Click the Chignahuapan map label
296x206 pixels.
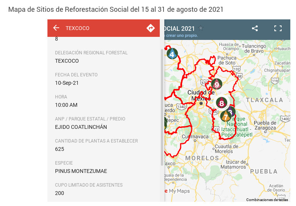click(x=277, y=70)
